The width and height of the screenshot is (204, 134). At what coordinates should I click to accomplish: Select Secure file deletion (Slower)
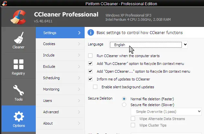(124, 104)
